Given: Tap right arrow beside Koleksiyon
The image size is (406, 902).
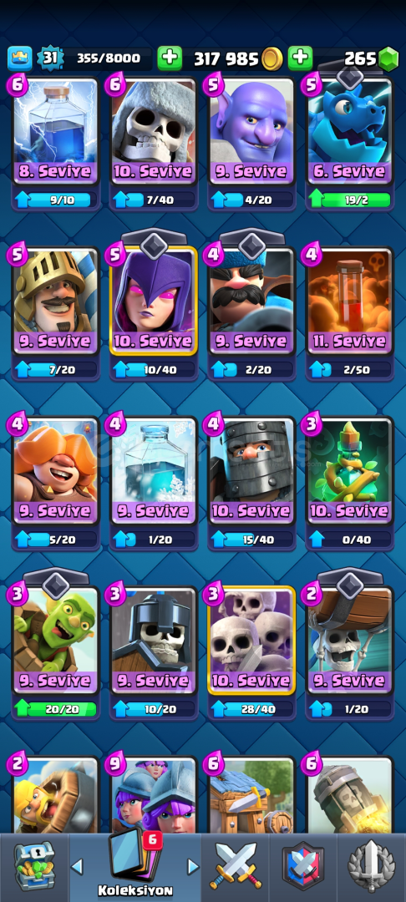Looking at the screenshot, I should pos(194,866).
